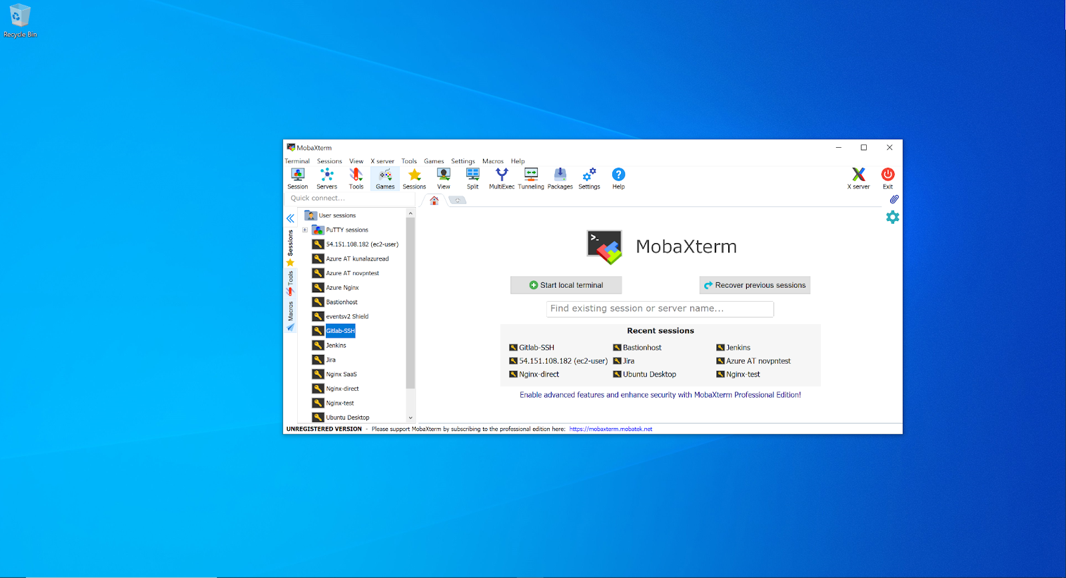Open mobaxterm.mobatek.net status bar link
Image resolution: width=1066 pixels, height=578 pixels.
611,429
